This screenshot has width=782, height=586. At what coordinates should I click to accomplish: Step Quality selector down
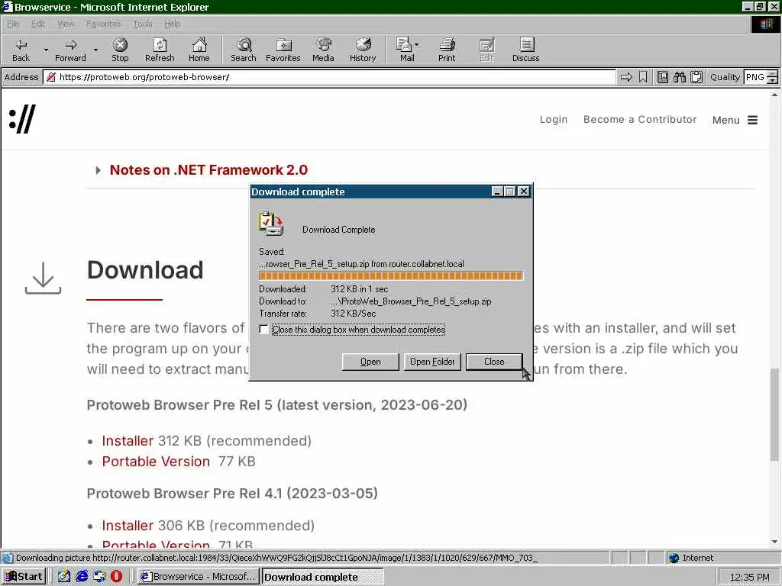772,80
